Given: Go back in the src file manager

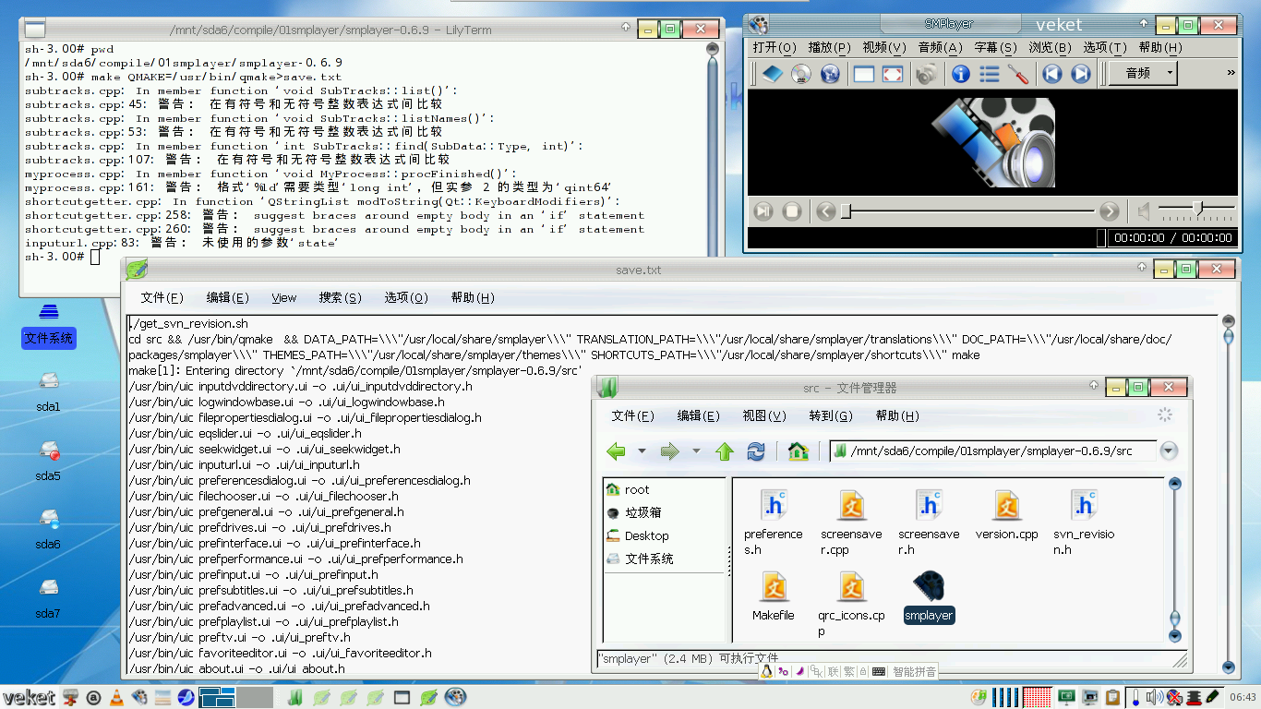Looking at the screenshot, I should tap(616, 451).
